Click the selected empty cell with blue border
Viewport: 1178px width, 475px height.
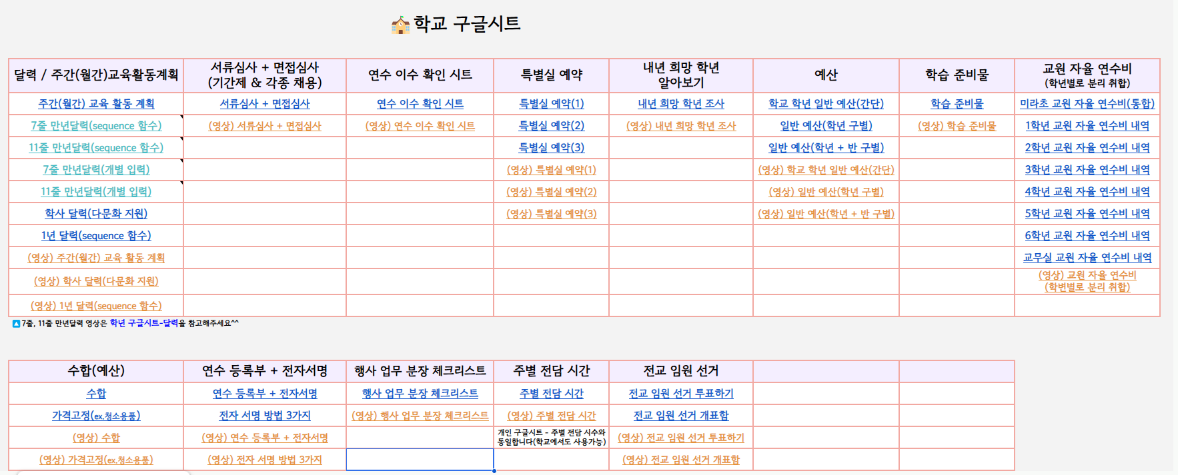[420, 460]
